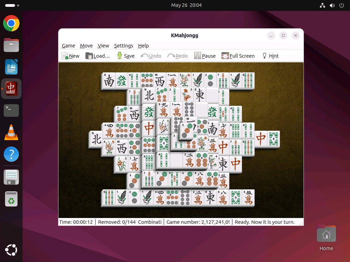Launch VLC media player from the dock
The width and height of the screenshot is (350, 262).
(x=11, y=132)
